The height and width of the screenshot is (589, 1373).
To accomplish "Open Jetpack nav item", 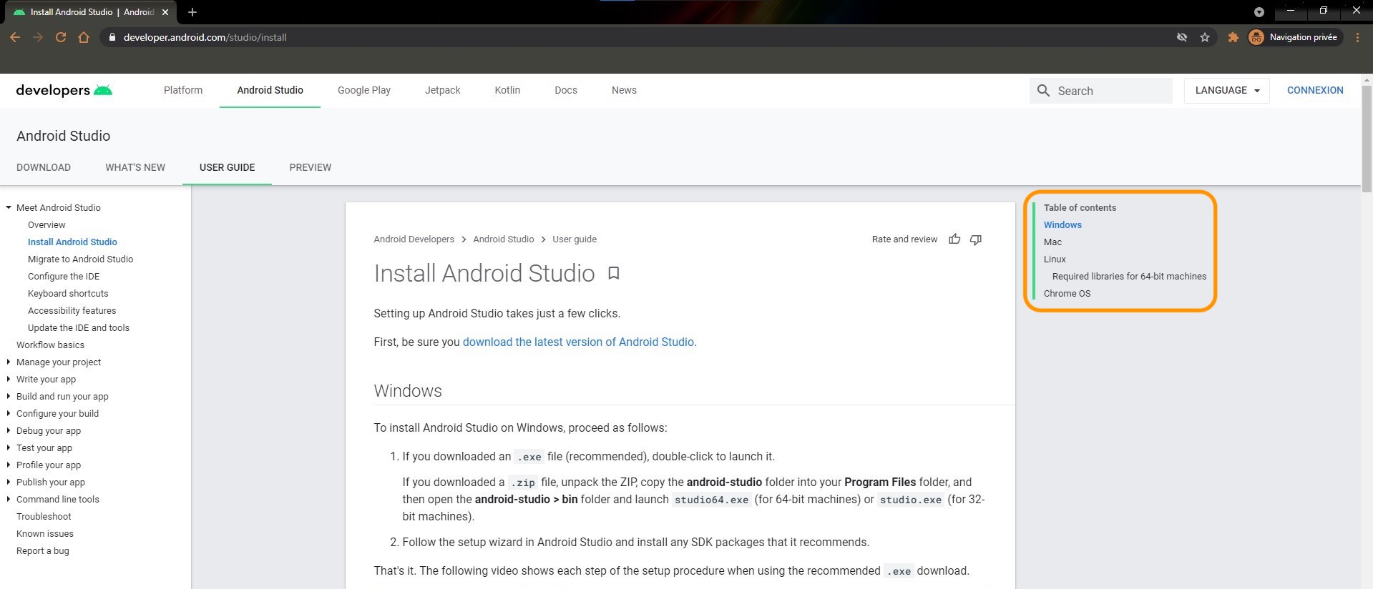I will [x=443, y=90].
